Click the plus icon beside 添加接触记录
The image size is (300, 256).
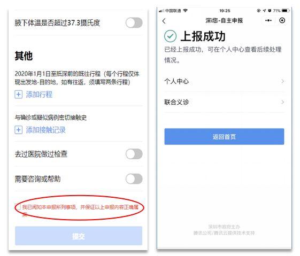tap(19, 130)
